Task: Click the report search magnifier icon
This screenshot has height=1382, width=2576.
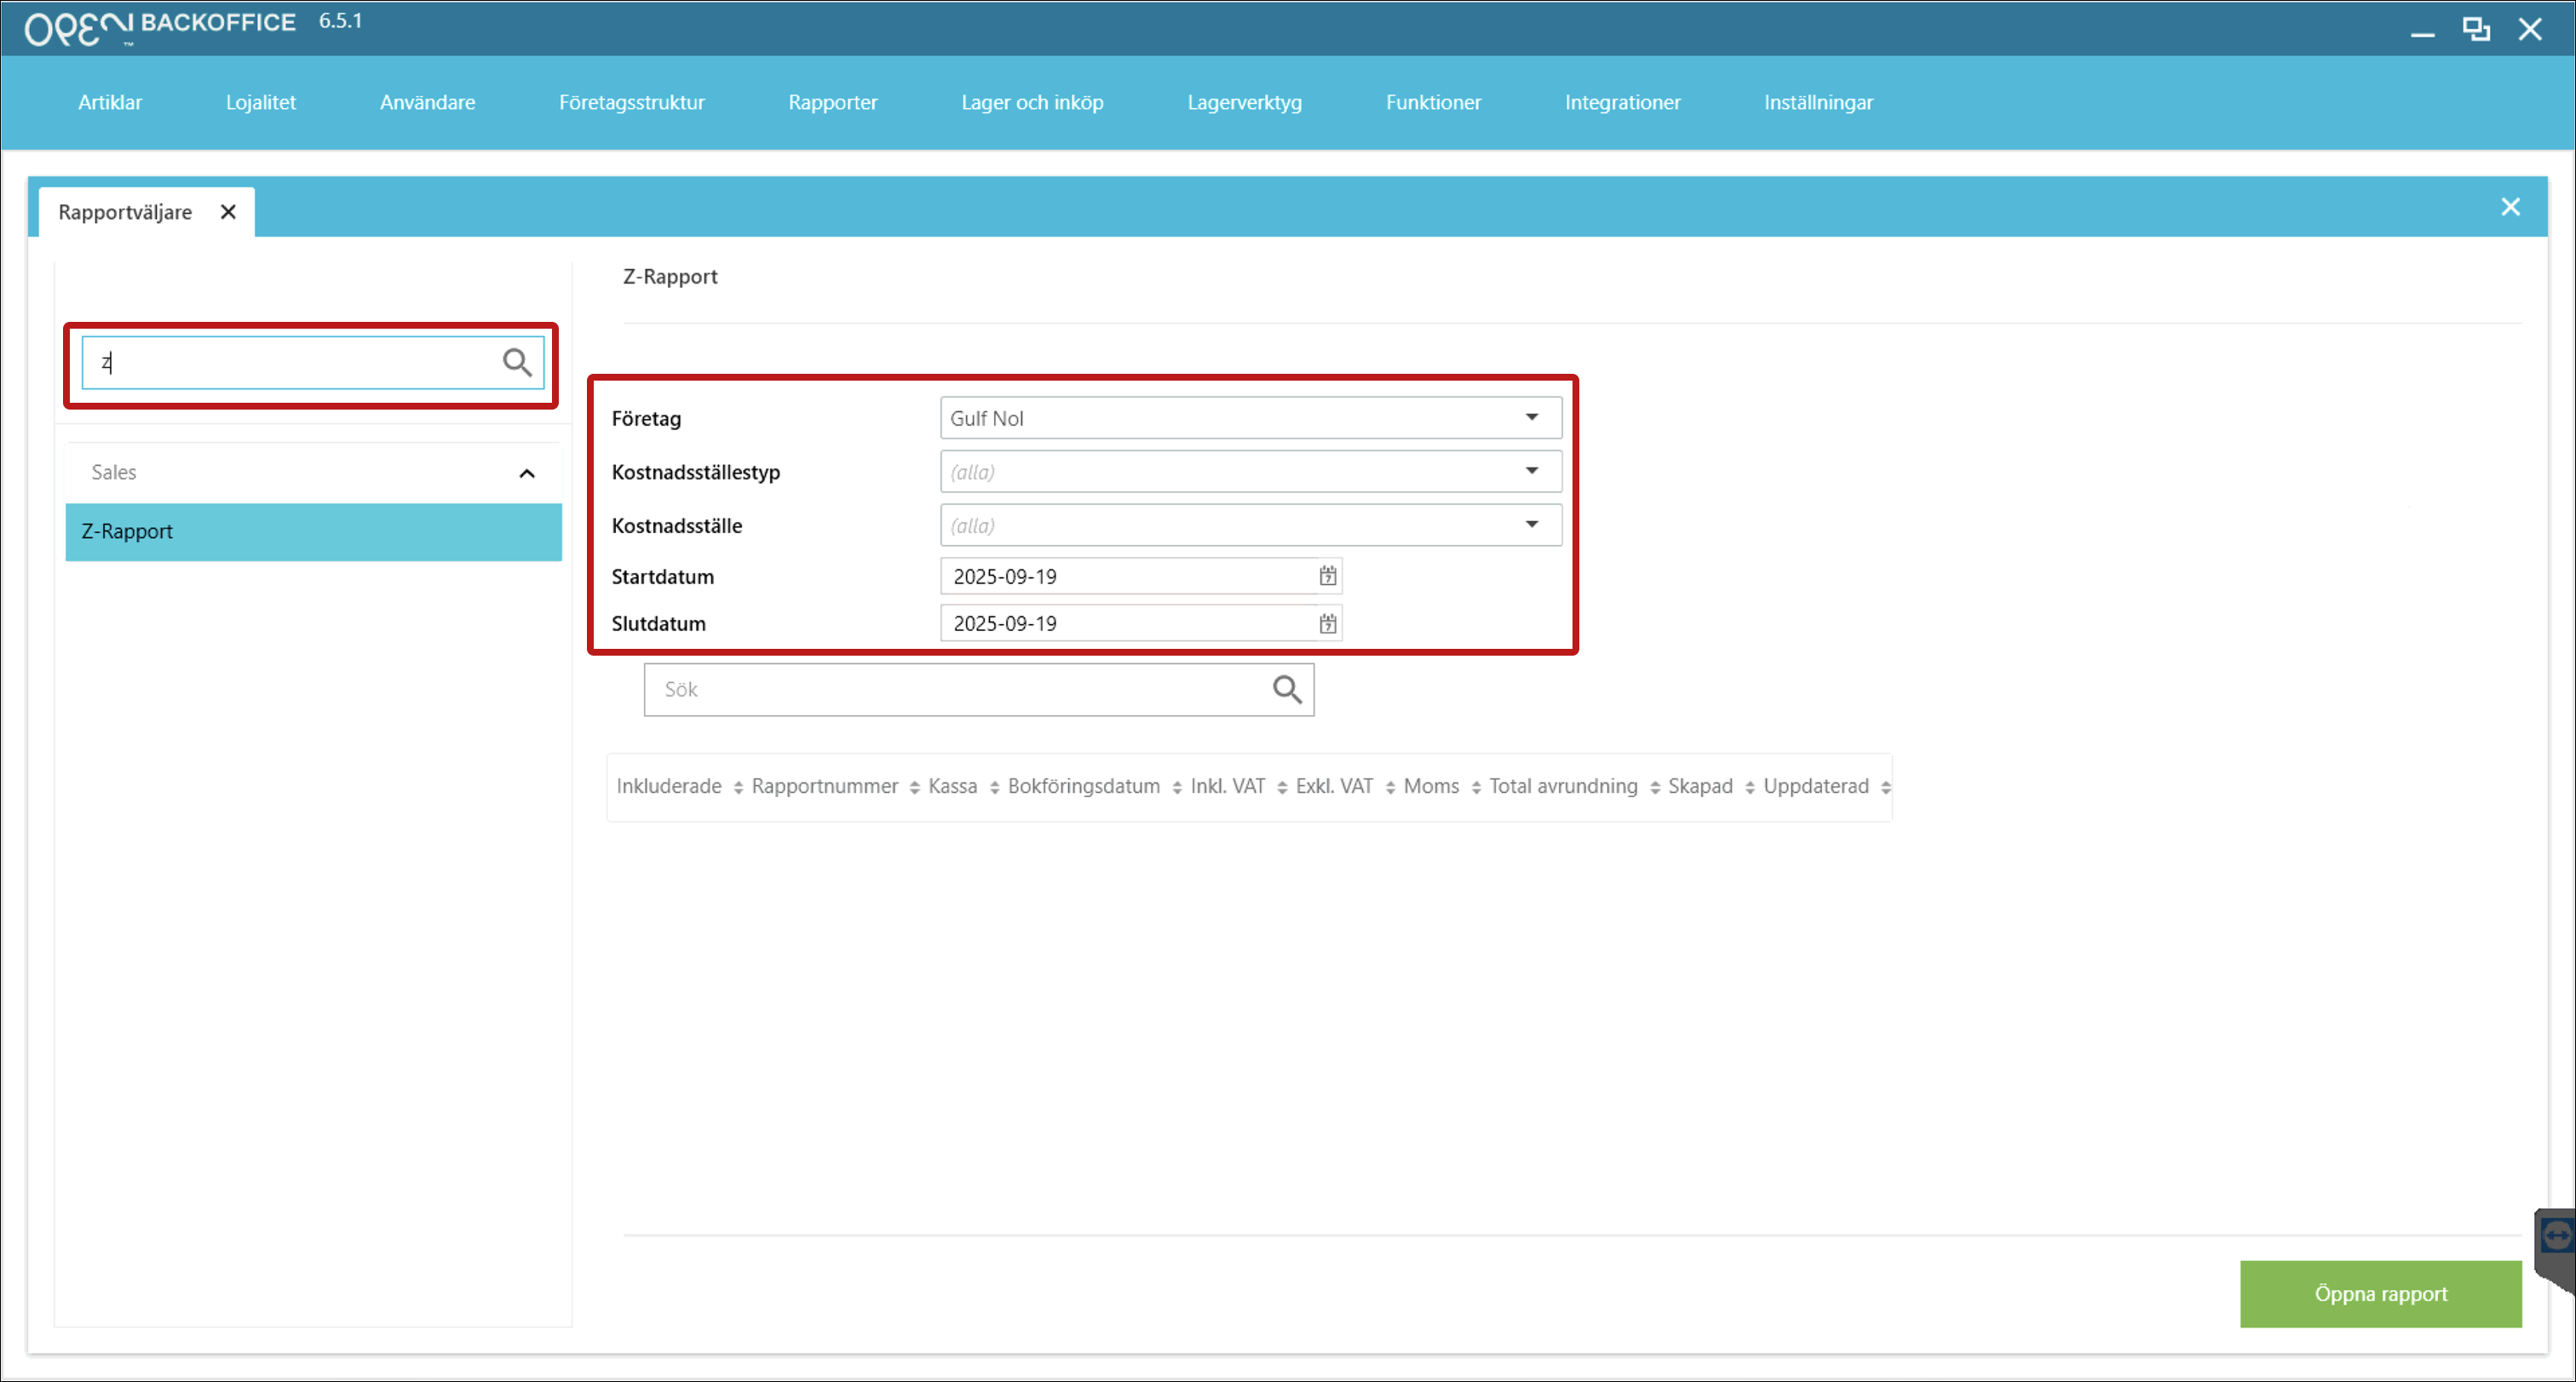Action: coord(516,362)
